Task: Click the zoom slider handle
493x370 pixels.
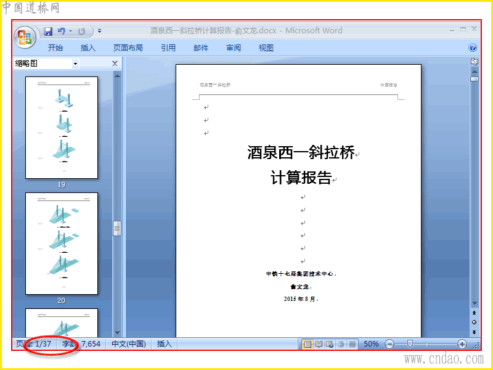Action: (x=410, y=344)
